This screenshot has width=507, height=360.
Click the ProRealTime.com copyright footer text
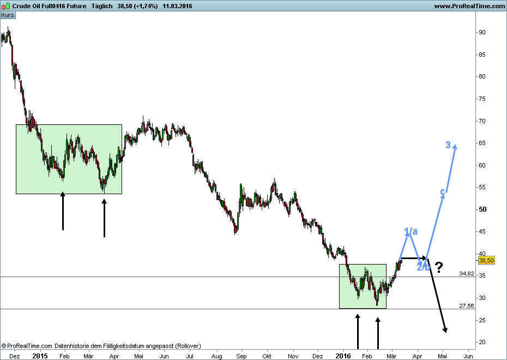coord(27,346)
